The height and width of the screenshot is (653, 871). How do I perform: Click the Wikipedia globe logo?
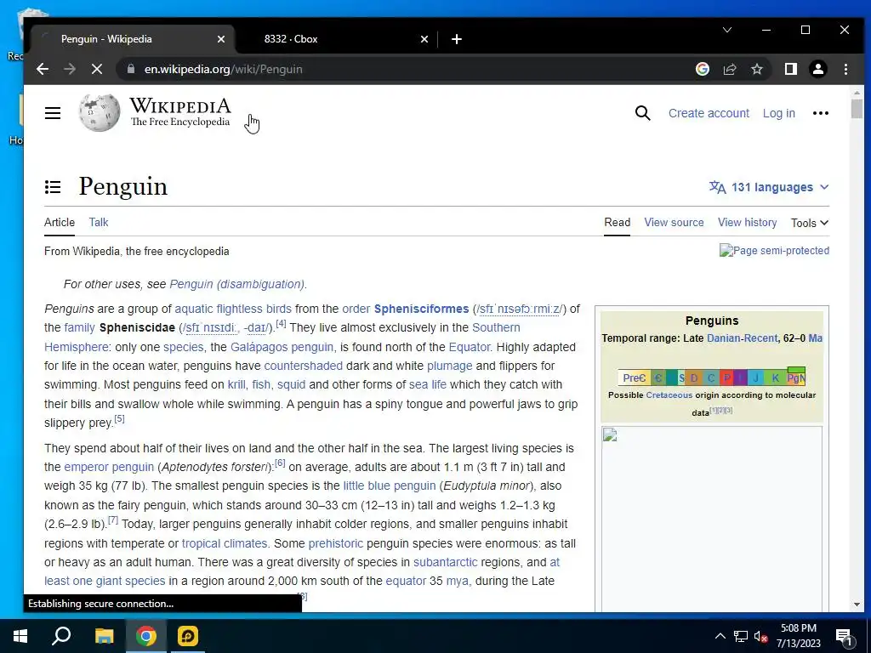point(100,113)
